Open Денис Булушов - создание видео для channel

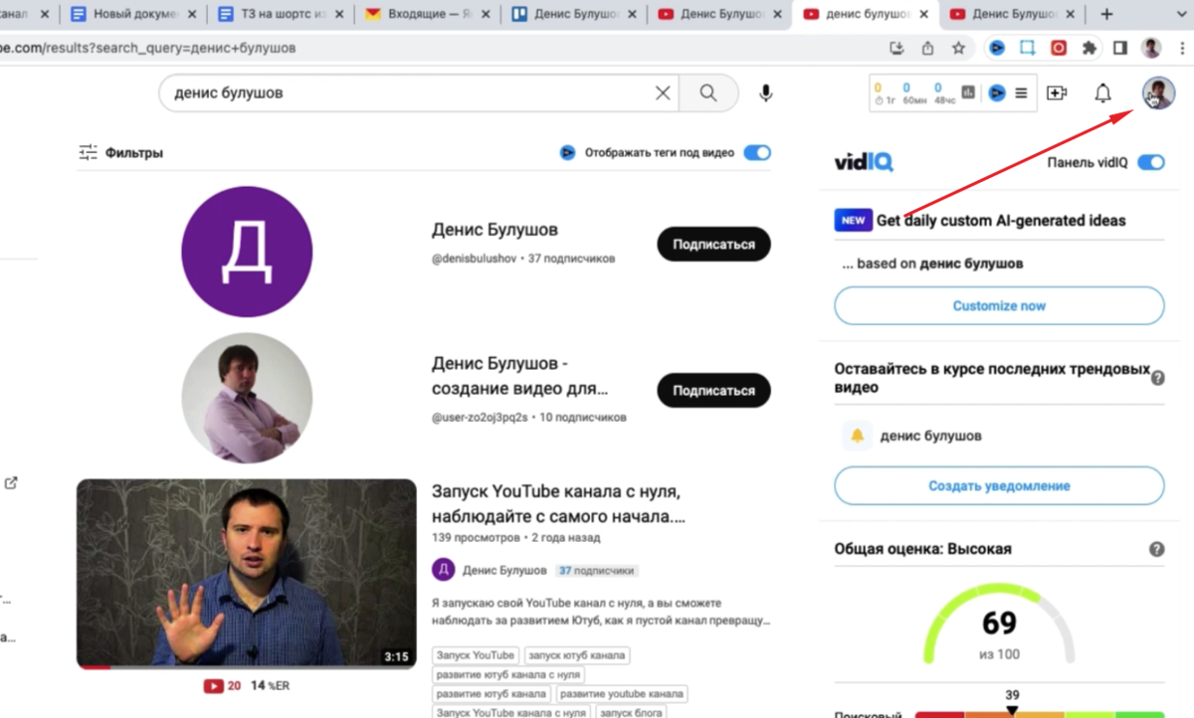[x=519, y=376]
